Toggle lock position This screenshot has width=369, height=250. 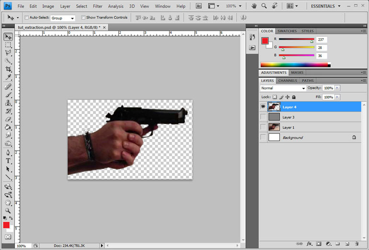[288, 97]
